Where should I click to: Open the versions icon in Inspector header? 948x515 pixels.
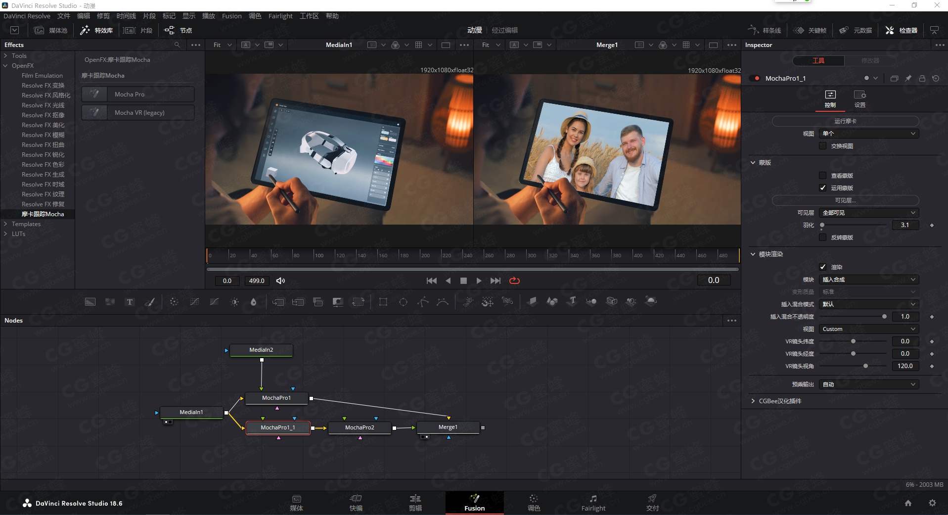click(x=894, y=78)
